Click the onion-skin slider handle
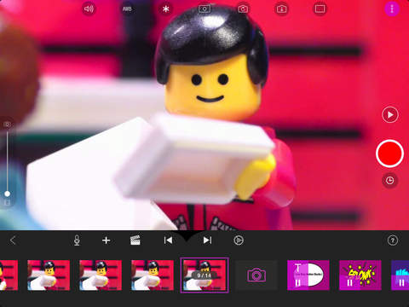409x307 pixels. pyautogui.click(x=8, y=194)
